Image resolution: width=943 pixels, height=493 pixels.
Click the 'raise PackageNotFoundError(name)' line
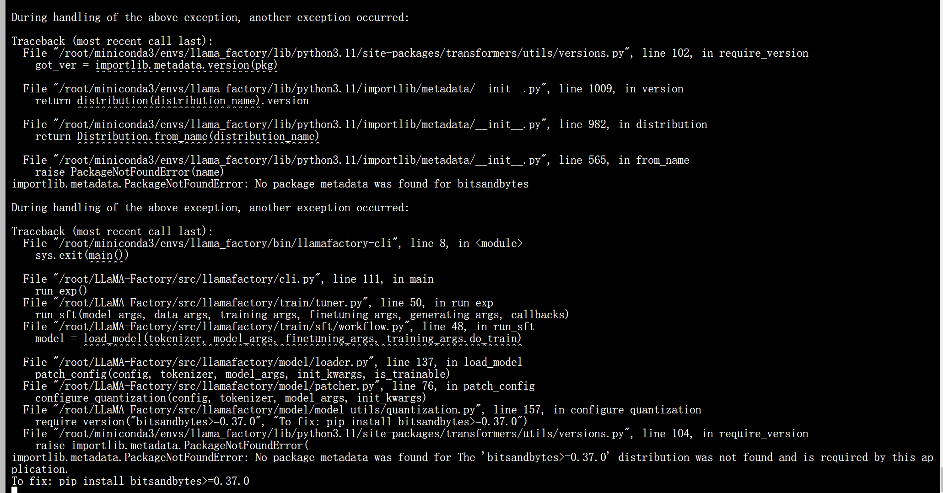point(129,172)
